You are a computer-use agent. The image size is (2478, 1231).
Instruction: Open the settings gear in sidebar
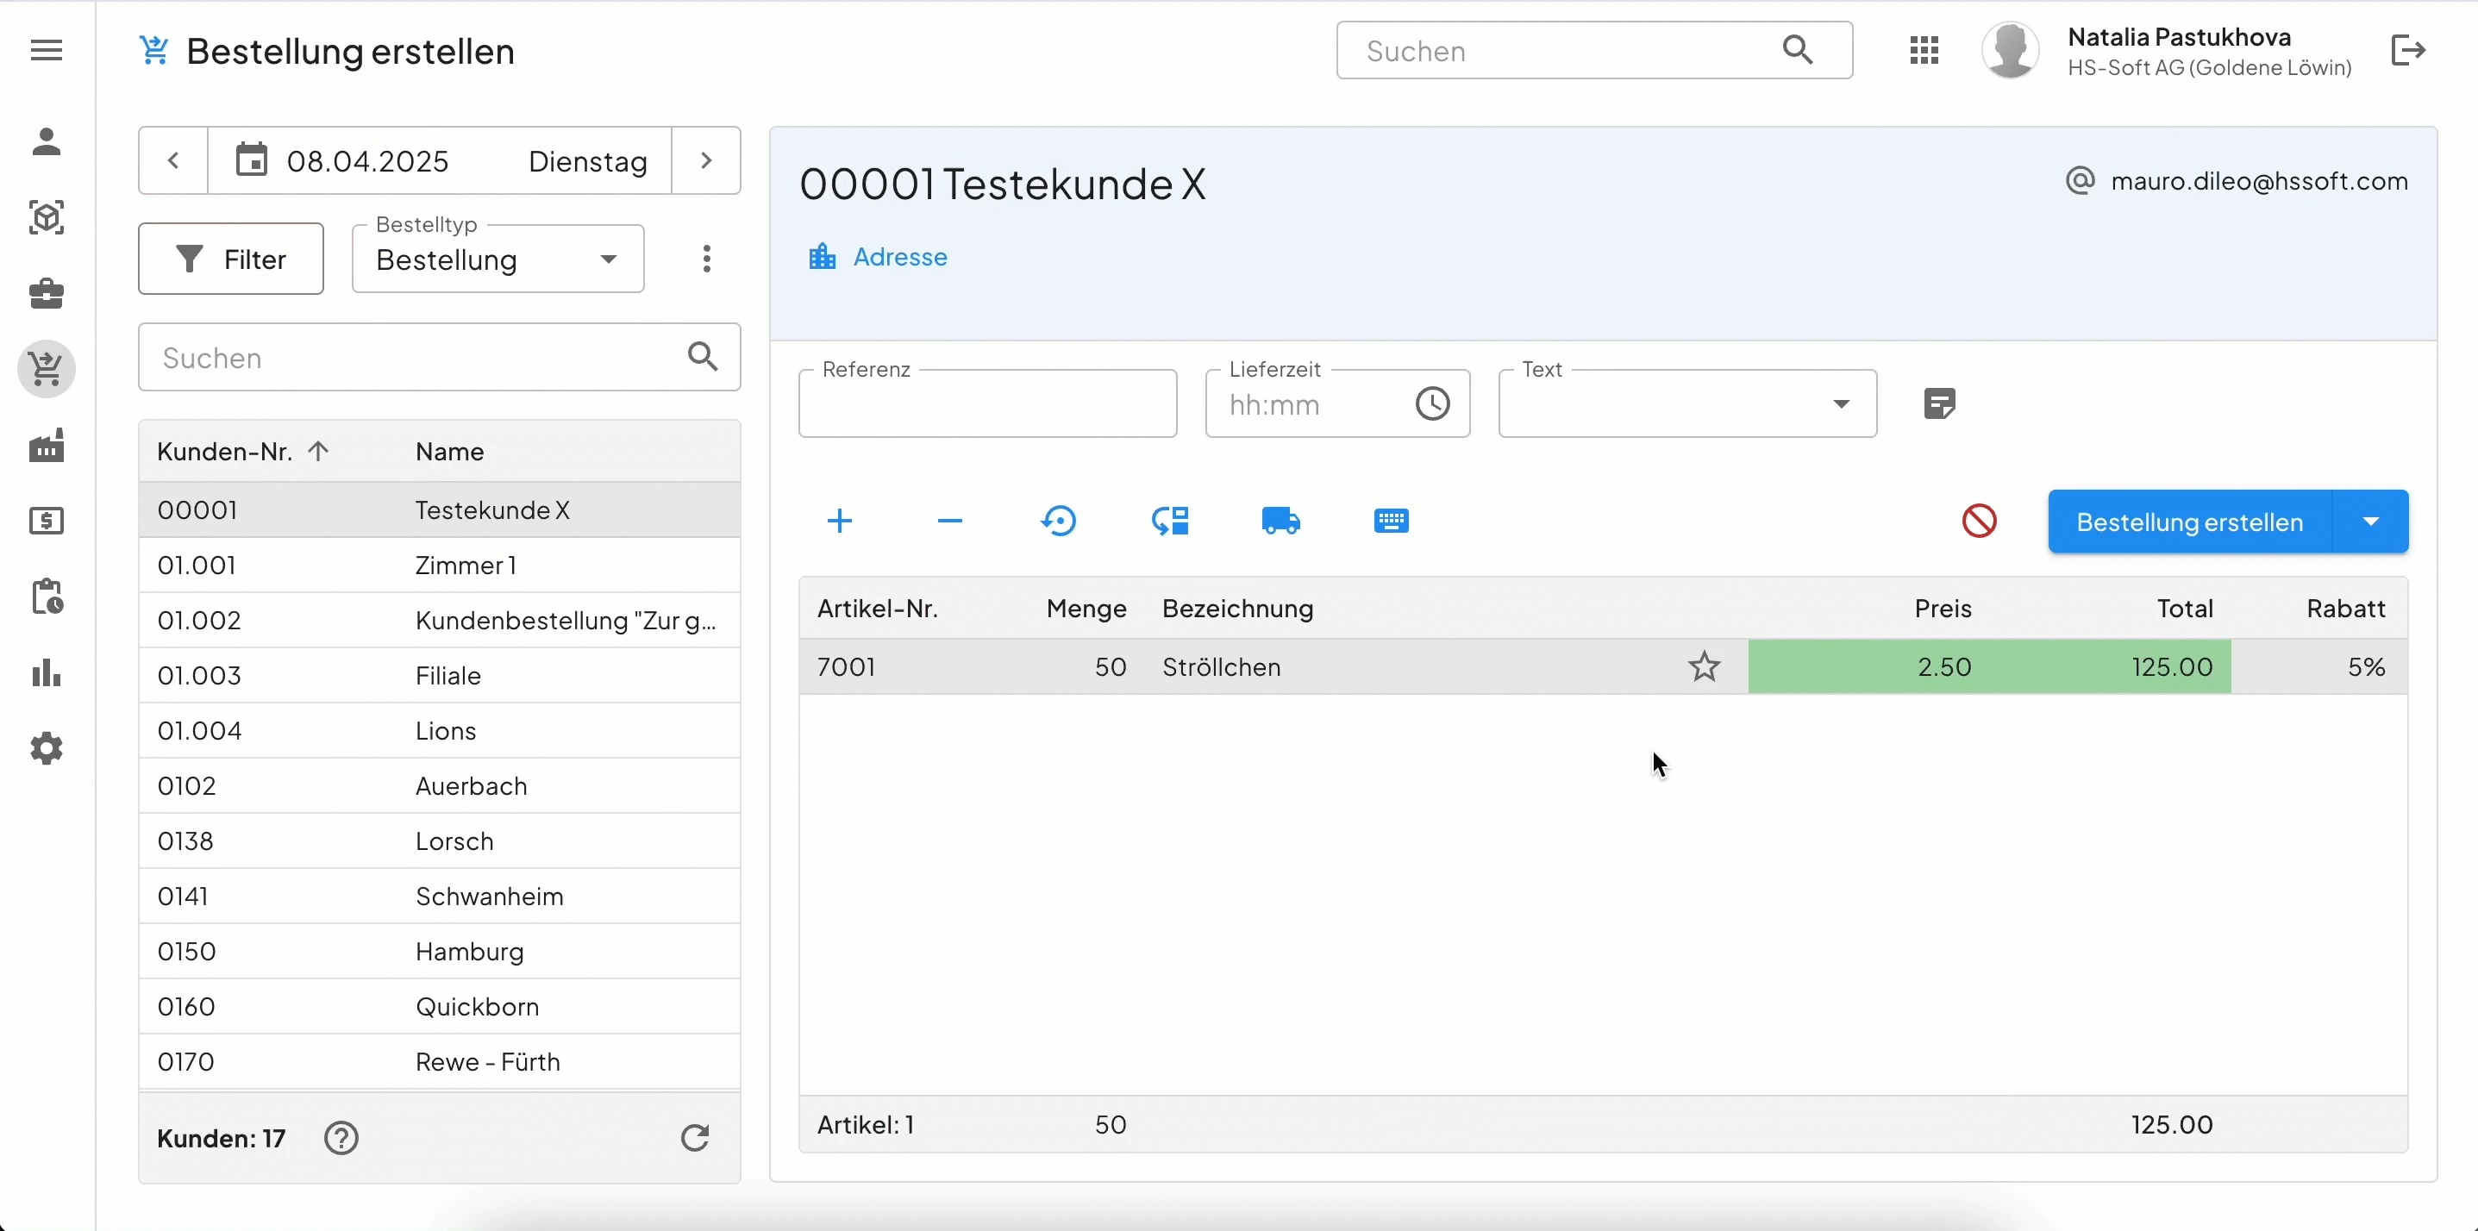coord(47,748)
